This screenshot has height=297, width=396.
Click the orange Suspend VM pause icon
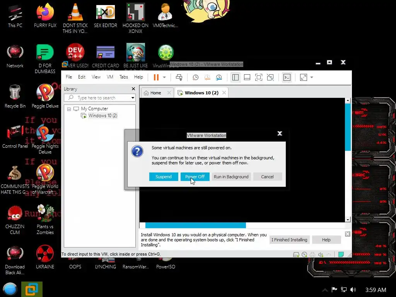[x=156, y=77]
